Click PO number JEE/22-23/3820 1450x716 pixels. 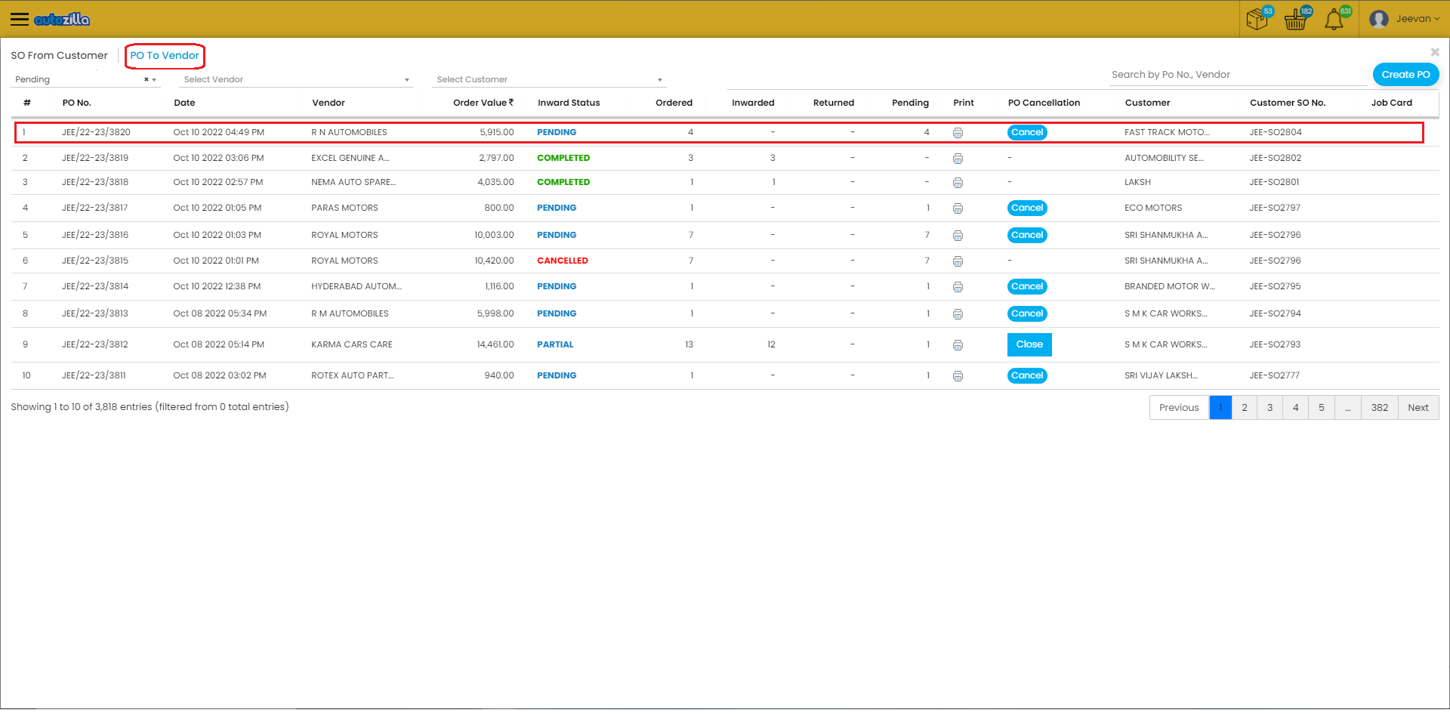(x=96, y=132)
